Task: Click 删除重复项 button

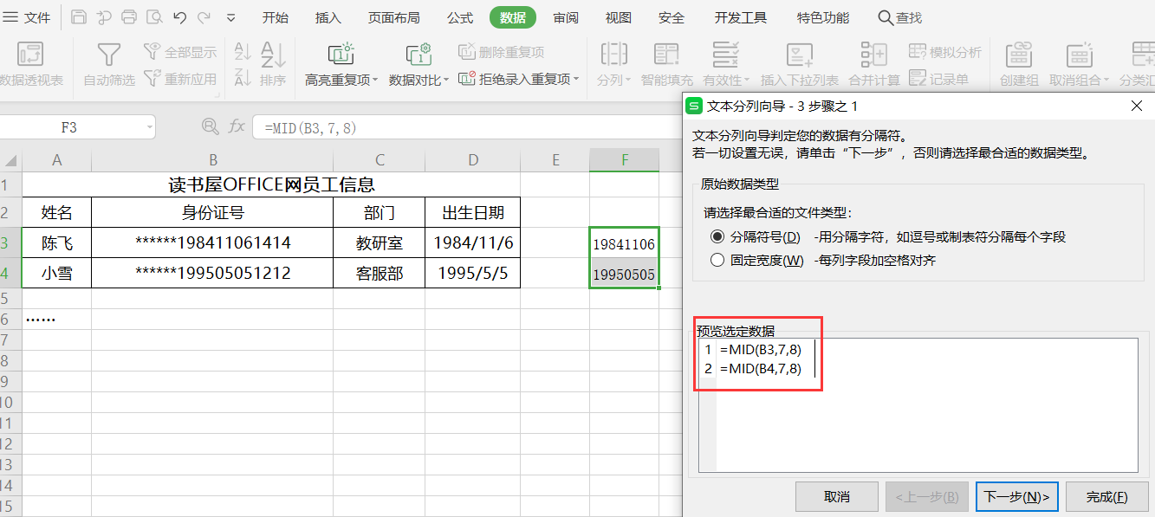Action: pyautogui.click(x=502, y=52)
